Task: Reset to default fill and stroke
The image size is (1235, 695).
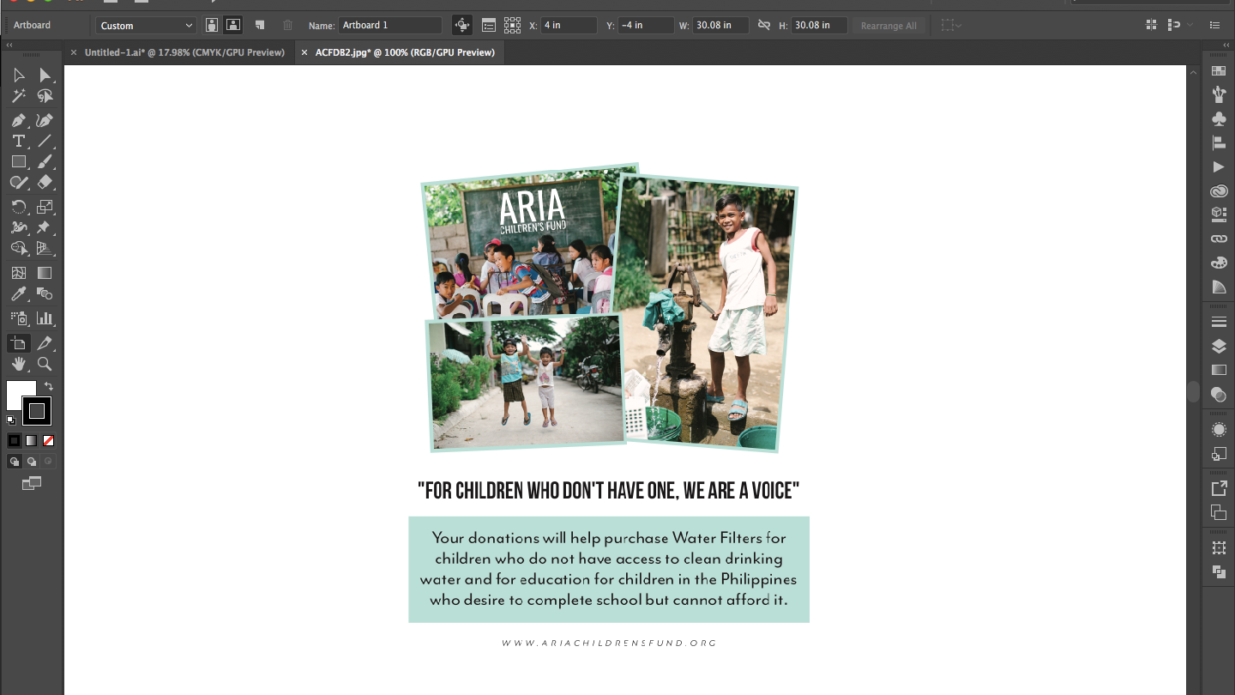Action: [11, 420]
